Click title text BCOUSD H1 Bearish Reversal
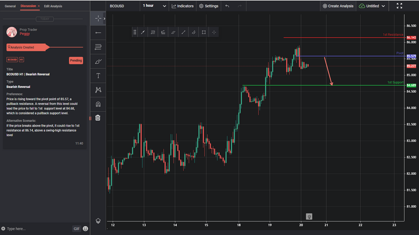 tap(28, 74)
